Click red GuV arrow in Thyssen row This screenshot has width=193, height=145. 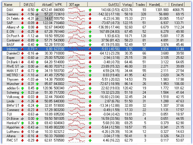point(90,79)
